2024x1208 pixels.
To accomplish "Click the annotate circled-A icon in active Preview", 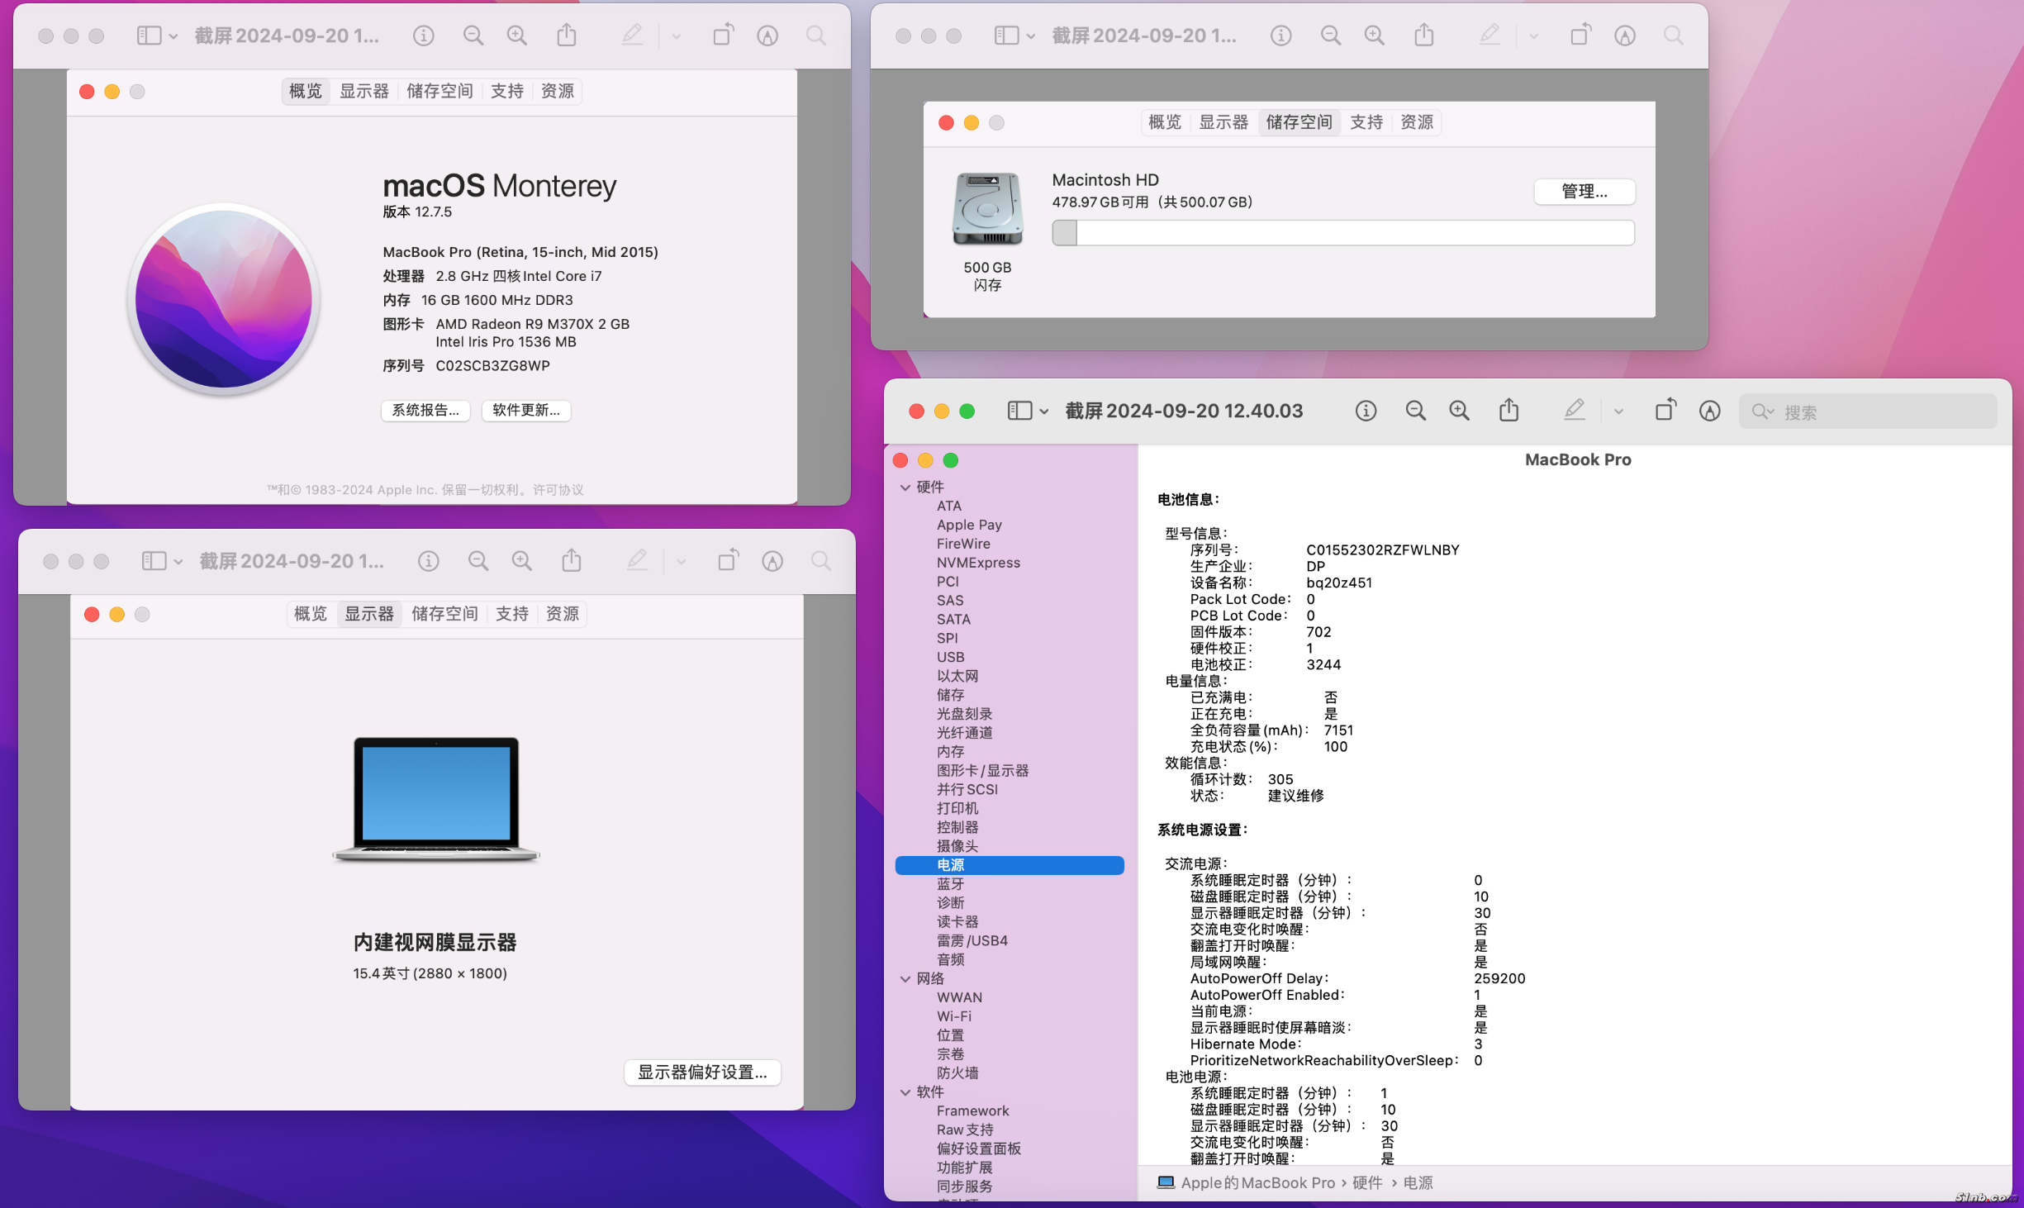I will 1709,411.
